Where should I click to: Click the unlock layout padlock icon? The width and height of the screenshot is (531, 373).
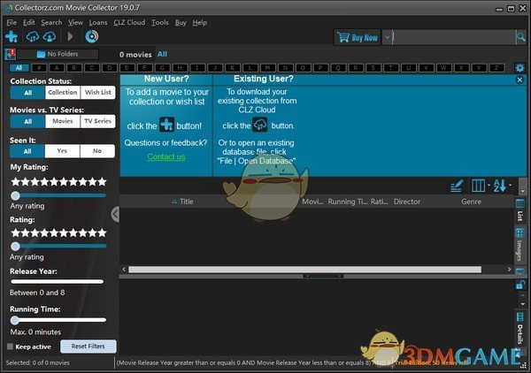[519, 285]
